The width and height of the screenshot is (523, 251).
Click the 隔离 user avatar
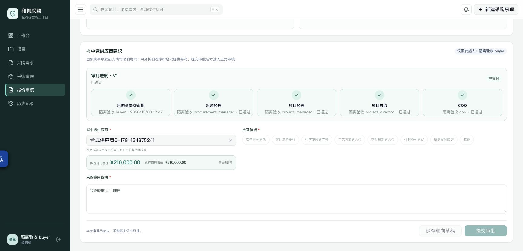pos(12,240)
